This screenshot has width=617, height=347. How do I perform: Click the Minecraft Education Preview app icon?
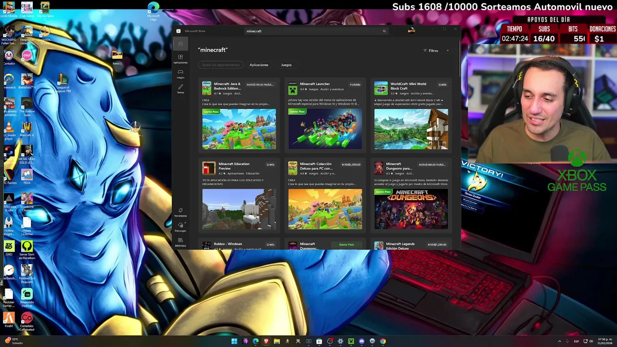pos(208,168)
